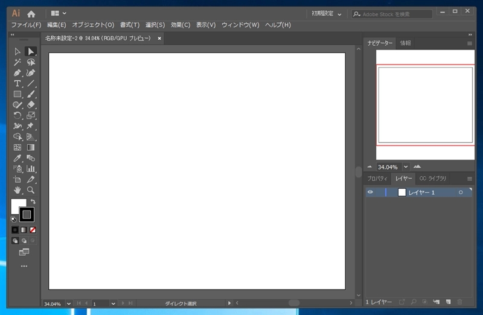Select the Selection tool (hollow arrow)

coord(18,51)
